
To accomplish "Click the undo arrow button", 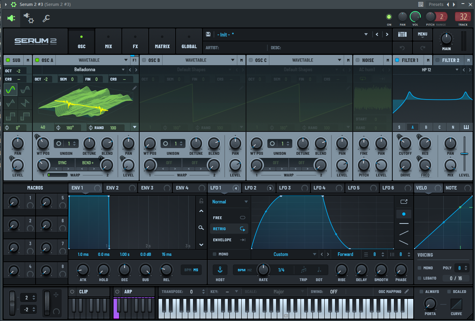I will tap(402, 48).
